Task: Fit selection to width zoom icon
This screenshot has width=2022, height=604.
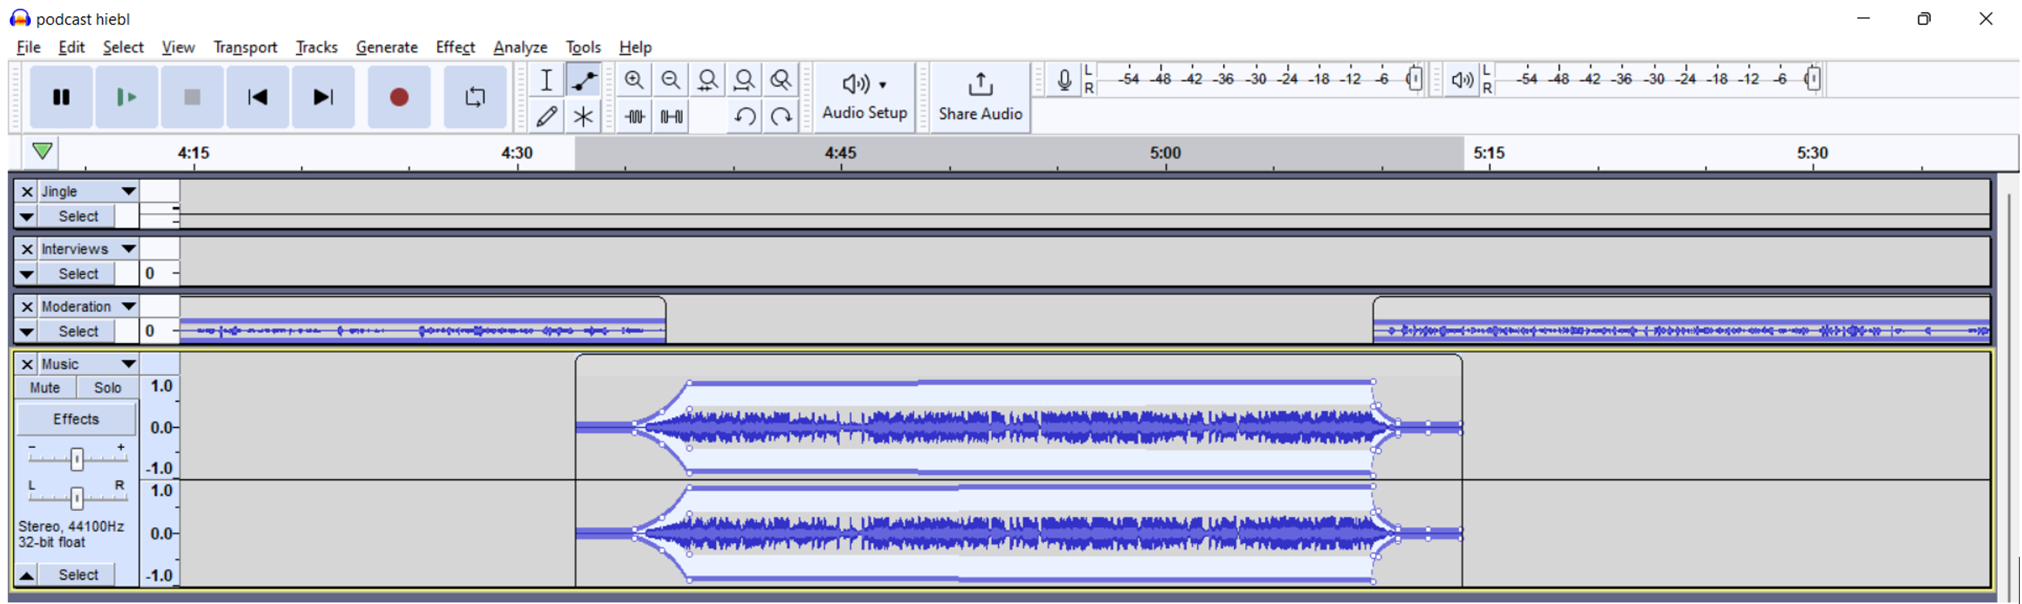Action: point(708,80)
